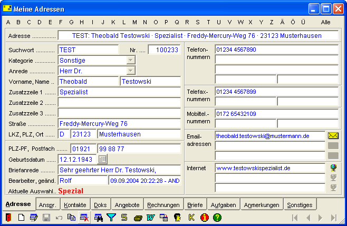Click the globe icon beside the Internet address
This screenshot has height=226, width=347.
click(x=333, y=168)
